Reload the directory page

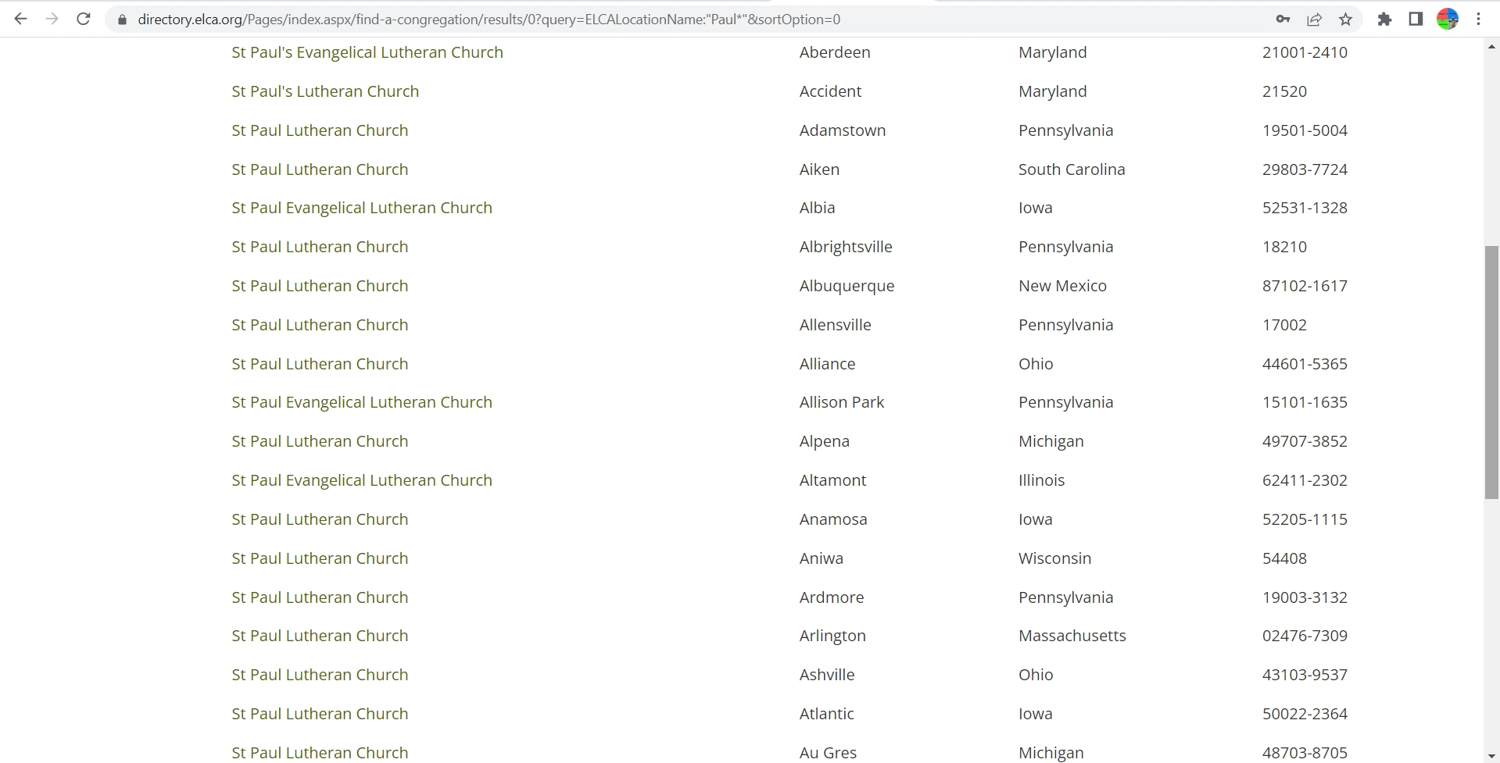84,20
